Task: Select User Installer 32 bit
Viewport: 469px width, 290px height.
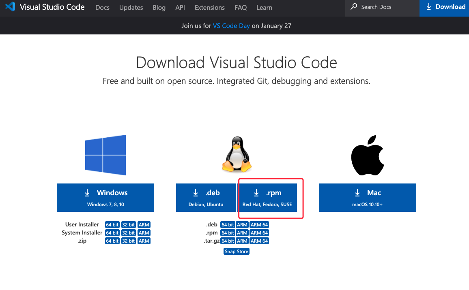Action: 129,225
